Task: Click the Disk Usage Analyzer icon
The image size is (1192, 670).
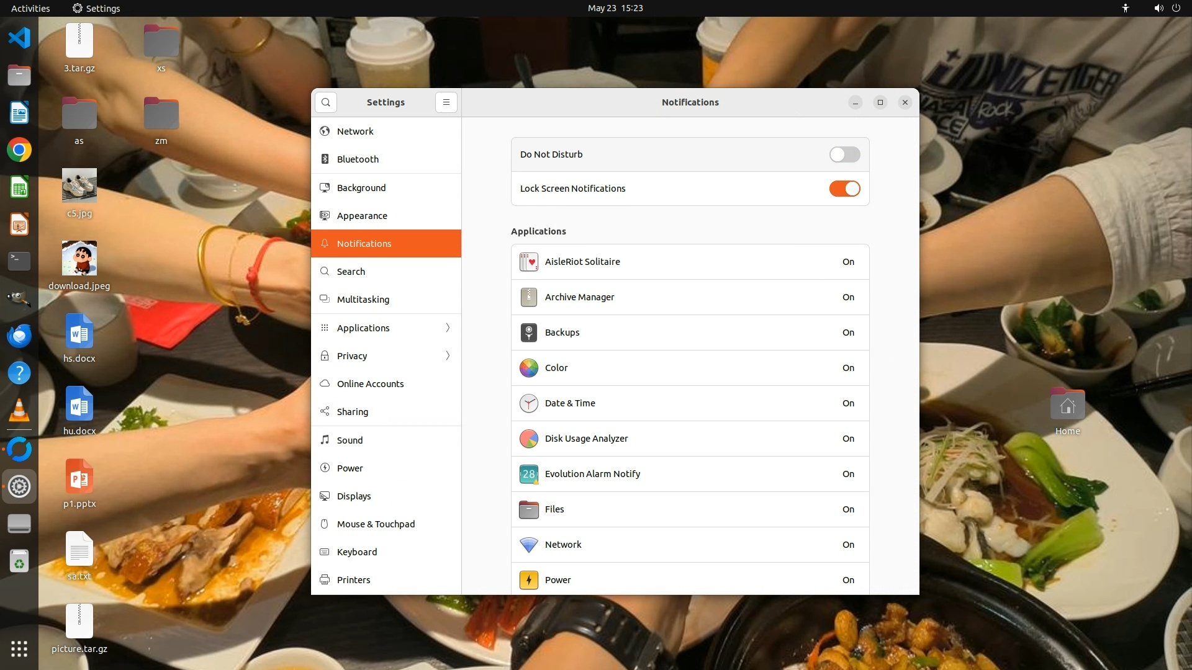Action: click(x=528, y=439)
